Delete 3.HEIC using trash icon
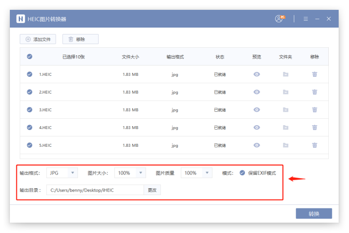Viewport: 349px width, 233px height. pyautogui.click(x=314, y=110)
